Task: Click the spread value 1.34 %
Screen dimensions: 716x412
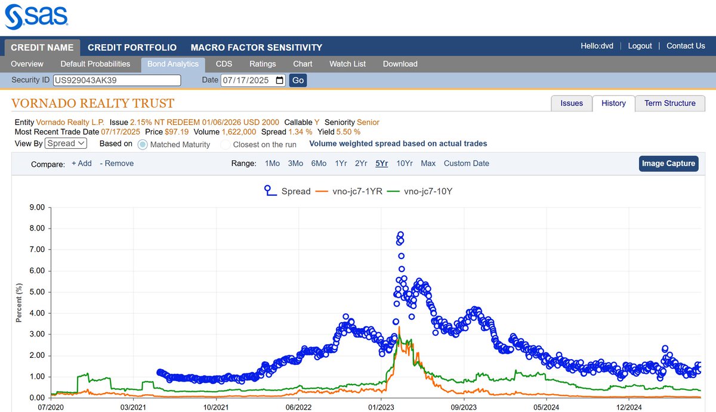Action: pos(300,132)
